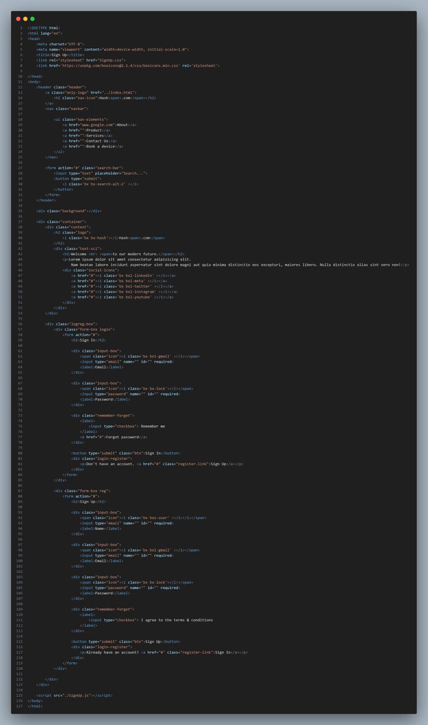The image size is (428, 725).
Task: Click the yellow minimize window dot
Action: coord(25,19)
